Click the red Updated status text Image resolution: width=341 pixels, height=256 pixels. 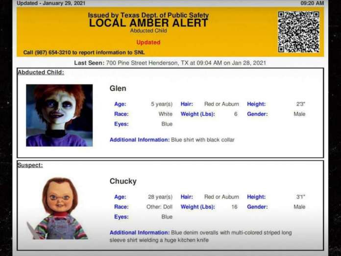click(x=148, y=42)
